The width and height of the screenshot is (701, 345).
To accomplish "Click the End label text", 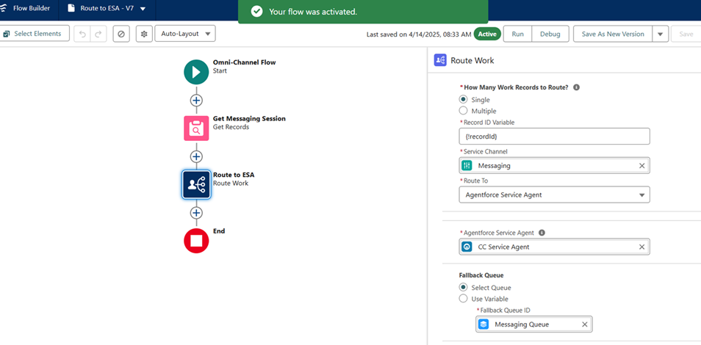I will tap(219, 231).
